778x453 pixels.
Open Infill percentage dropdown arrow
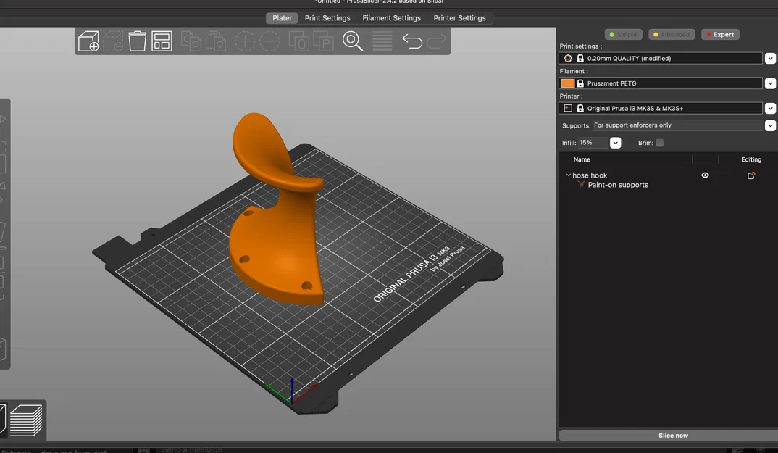pos(615,143)
